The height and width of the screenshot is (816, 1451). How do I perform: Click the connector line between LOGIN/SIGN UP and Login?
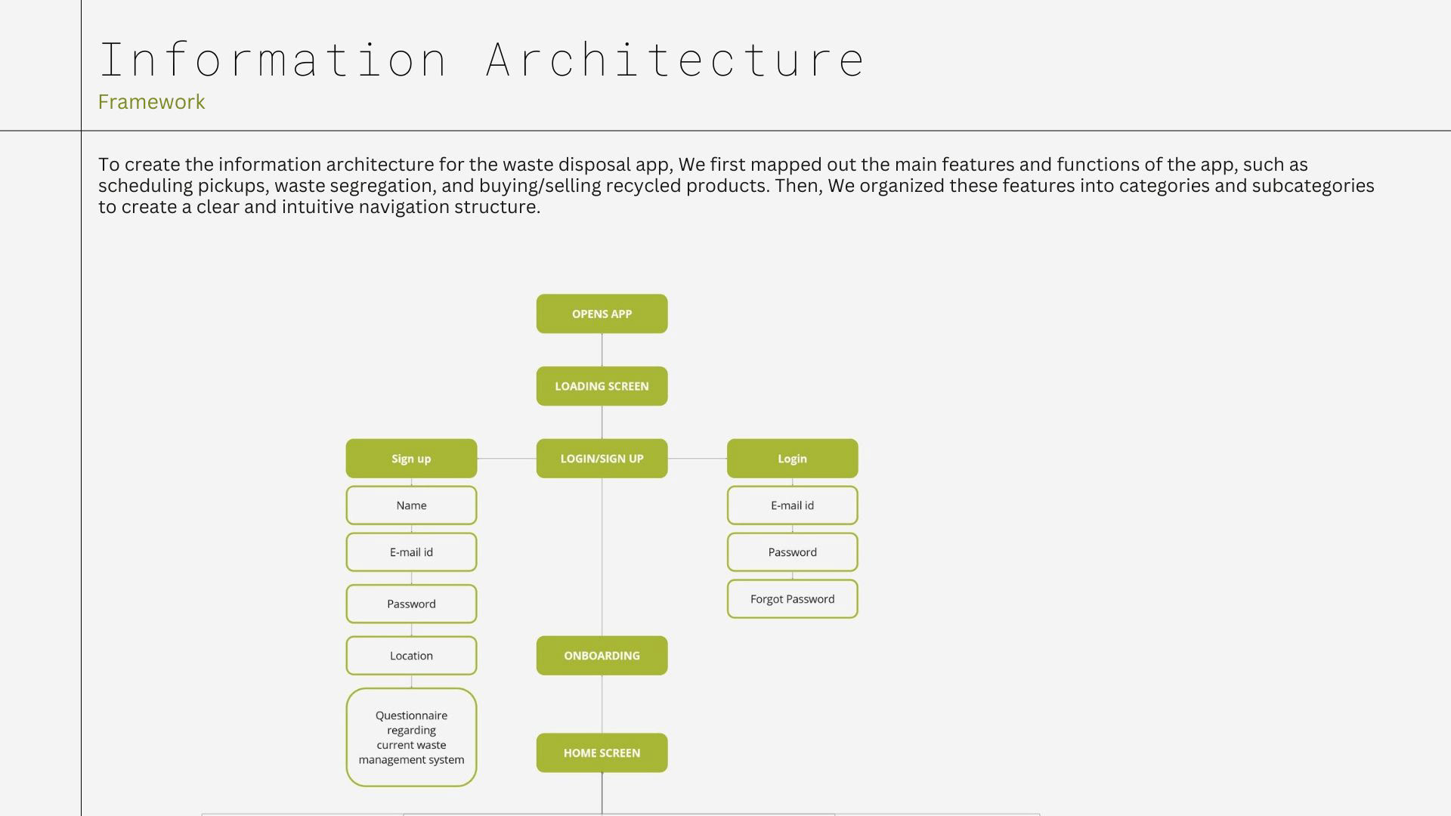(x=697, y=459)
